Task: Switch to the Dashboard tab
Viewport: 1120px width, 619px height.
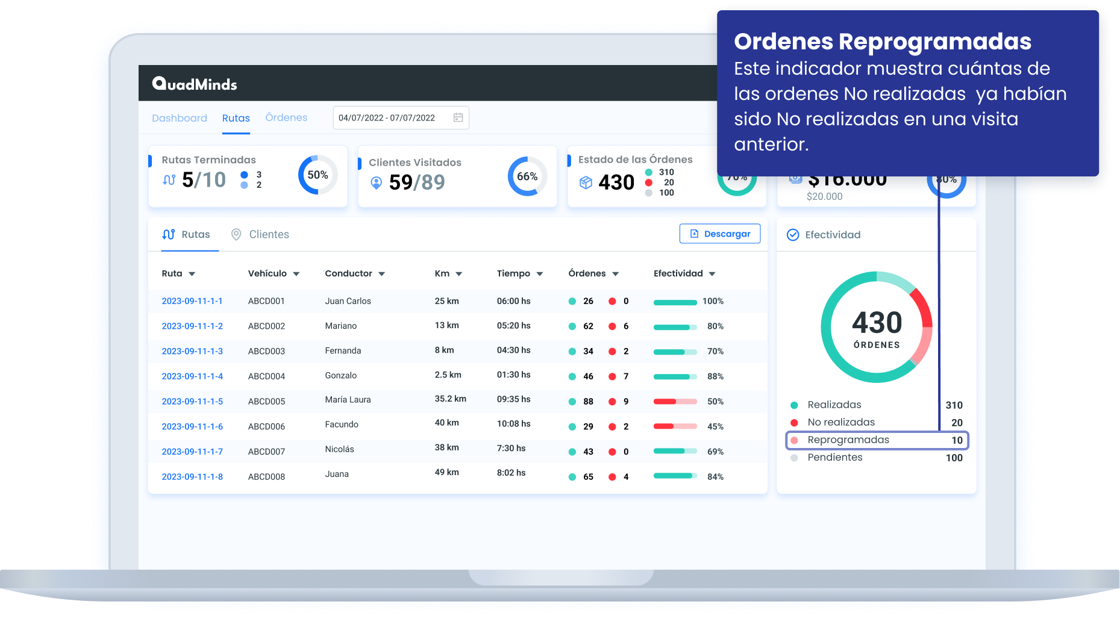Action: (179, 118)
